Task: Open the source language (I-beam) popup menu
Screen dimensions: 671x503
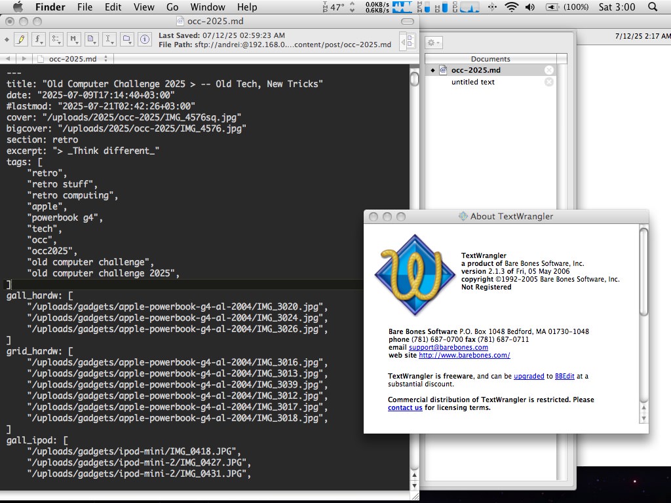Action: coord(109,40)
